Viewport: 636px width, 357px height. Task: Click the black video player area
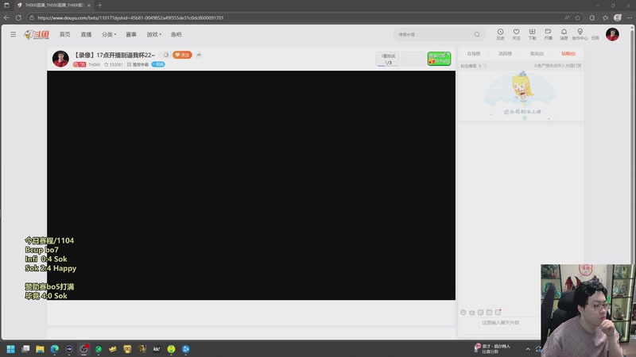point(251,186)
